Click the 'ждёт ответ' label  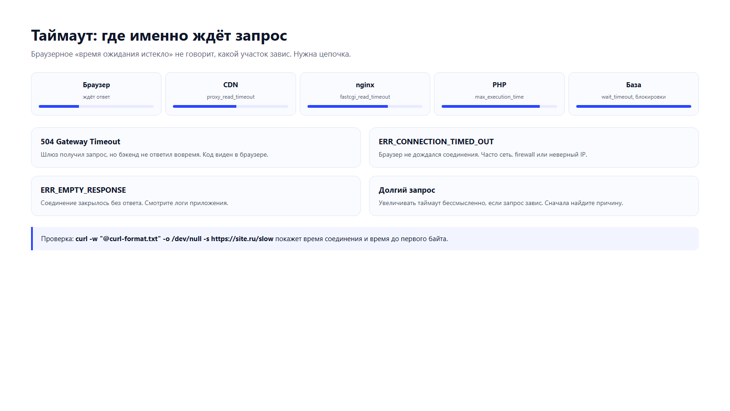(96, 97)
